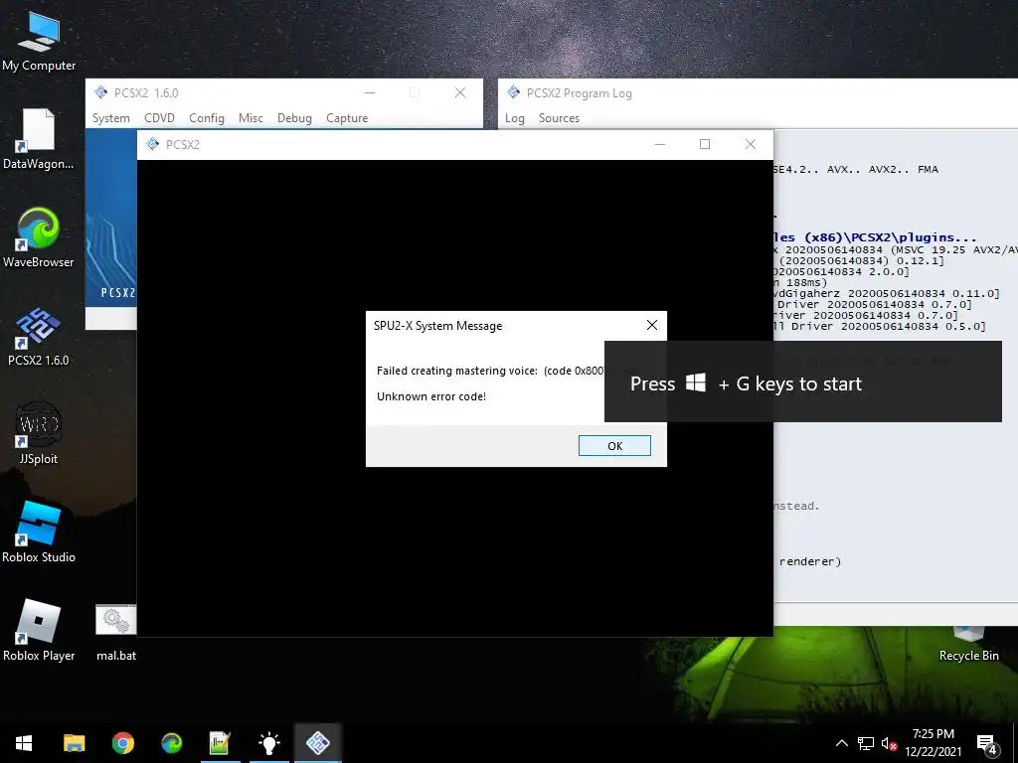Open the System menu in PCSX2 1.6.0
This screenshot has width=1018, height=763.
pyautogui.click(x=111, y=118)
